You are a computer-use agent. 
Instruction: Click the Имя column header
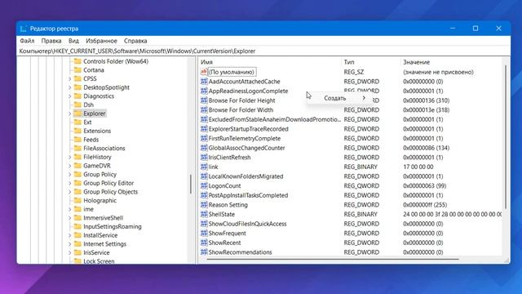tap(206, 62)
